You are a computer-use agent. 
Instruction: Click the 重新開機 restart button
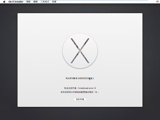tap(80, 99)
